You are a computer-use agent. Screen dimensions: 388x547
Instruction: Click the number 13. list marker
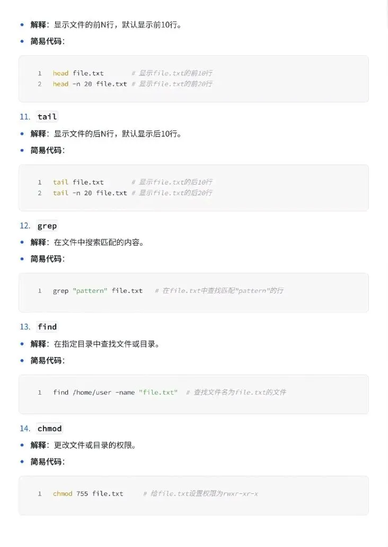(25, 327)
